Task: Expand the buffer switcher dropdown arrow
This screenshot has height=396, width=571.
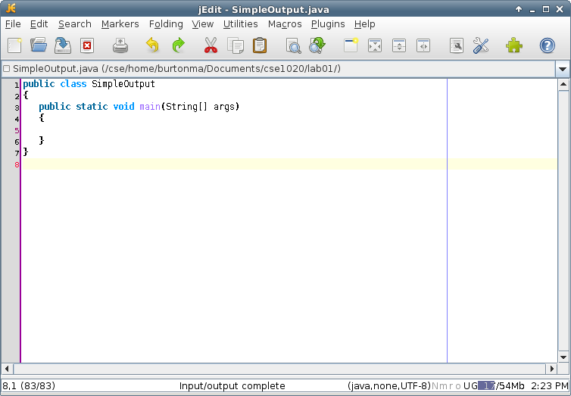Action: coord(562,69)
